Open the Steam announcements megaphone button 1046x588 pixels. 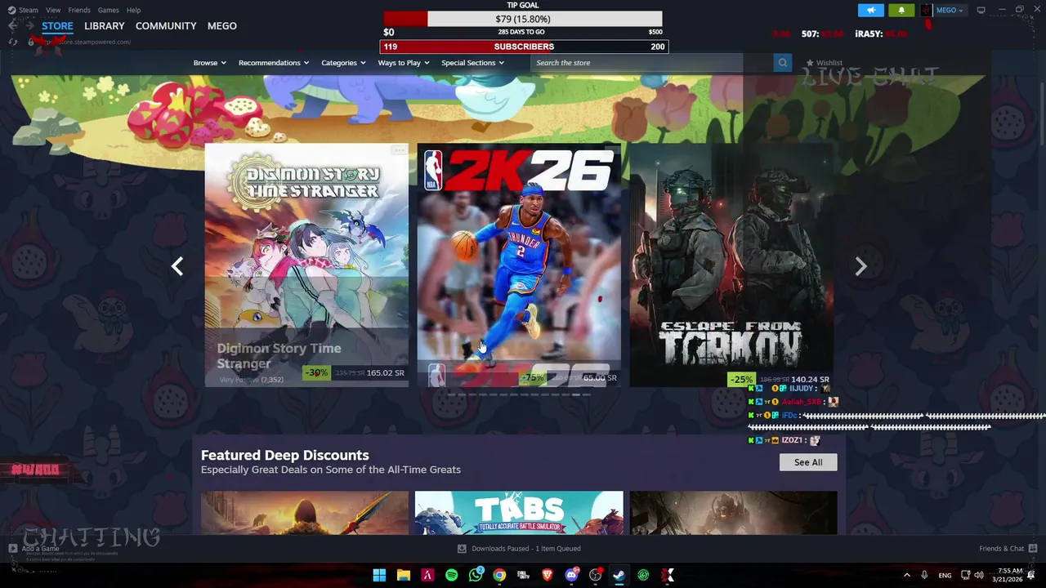pos(870,10)
